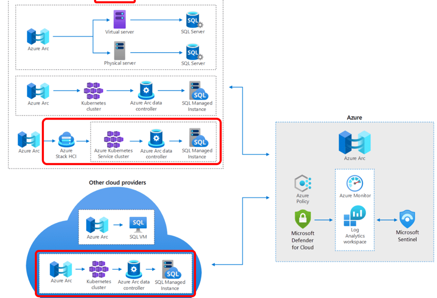437x298 pixels.
Task: Select Kubernetes cluster icon inside the cloud
Action: tap(99, 269)
